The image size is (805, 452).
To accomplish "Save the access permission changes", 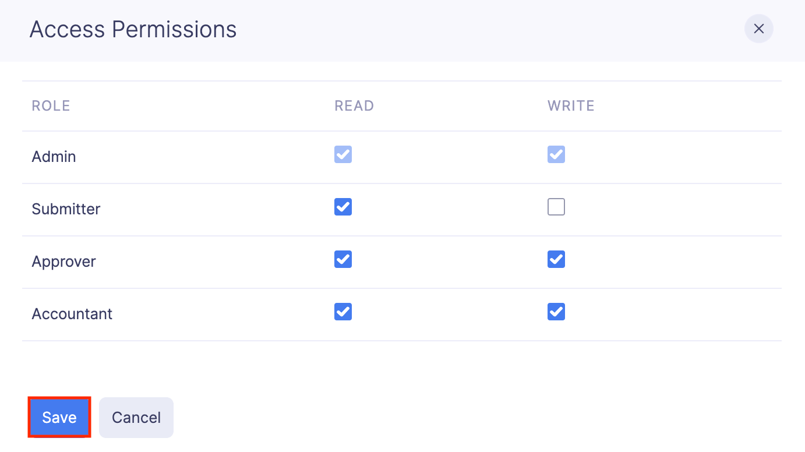I will [x=58, y=417].
